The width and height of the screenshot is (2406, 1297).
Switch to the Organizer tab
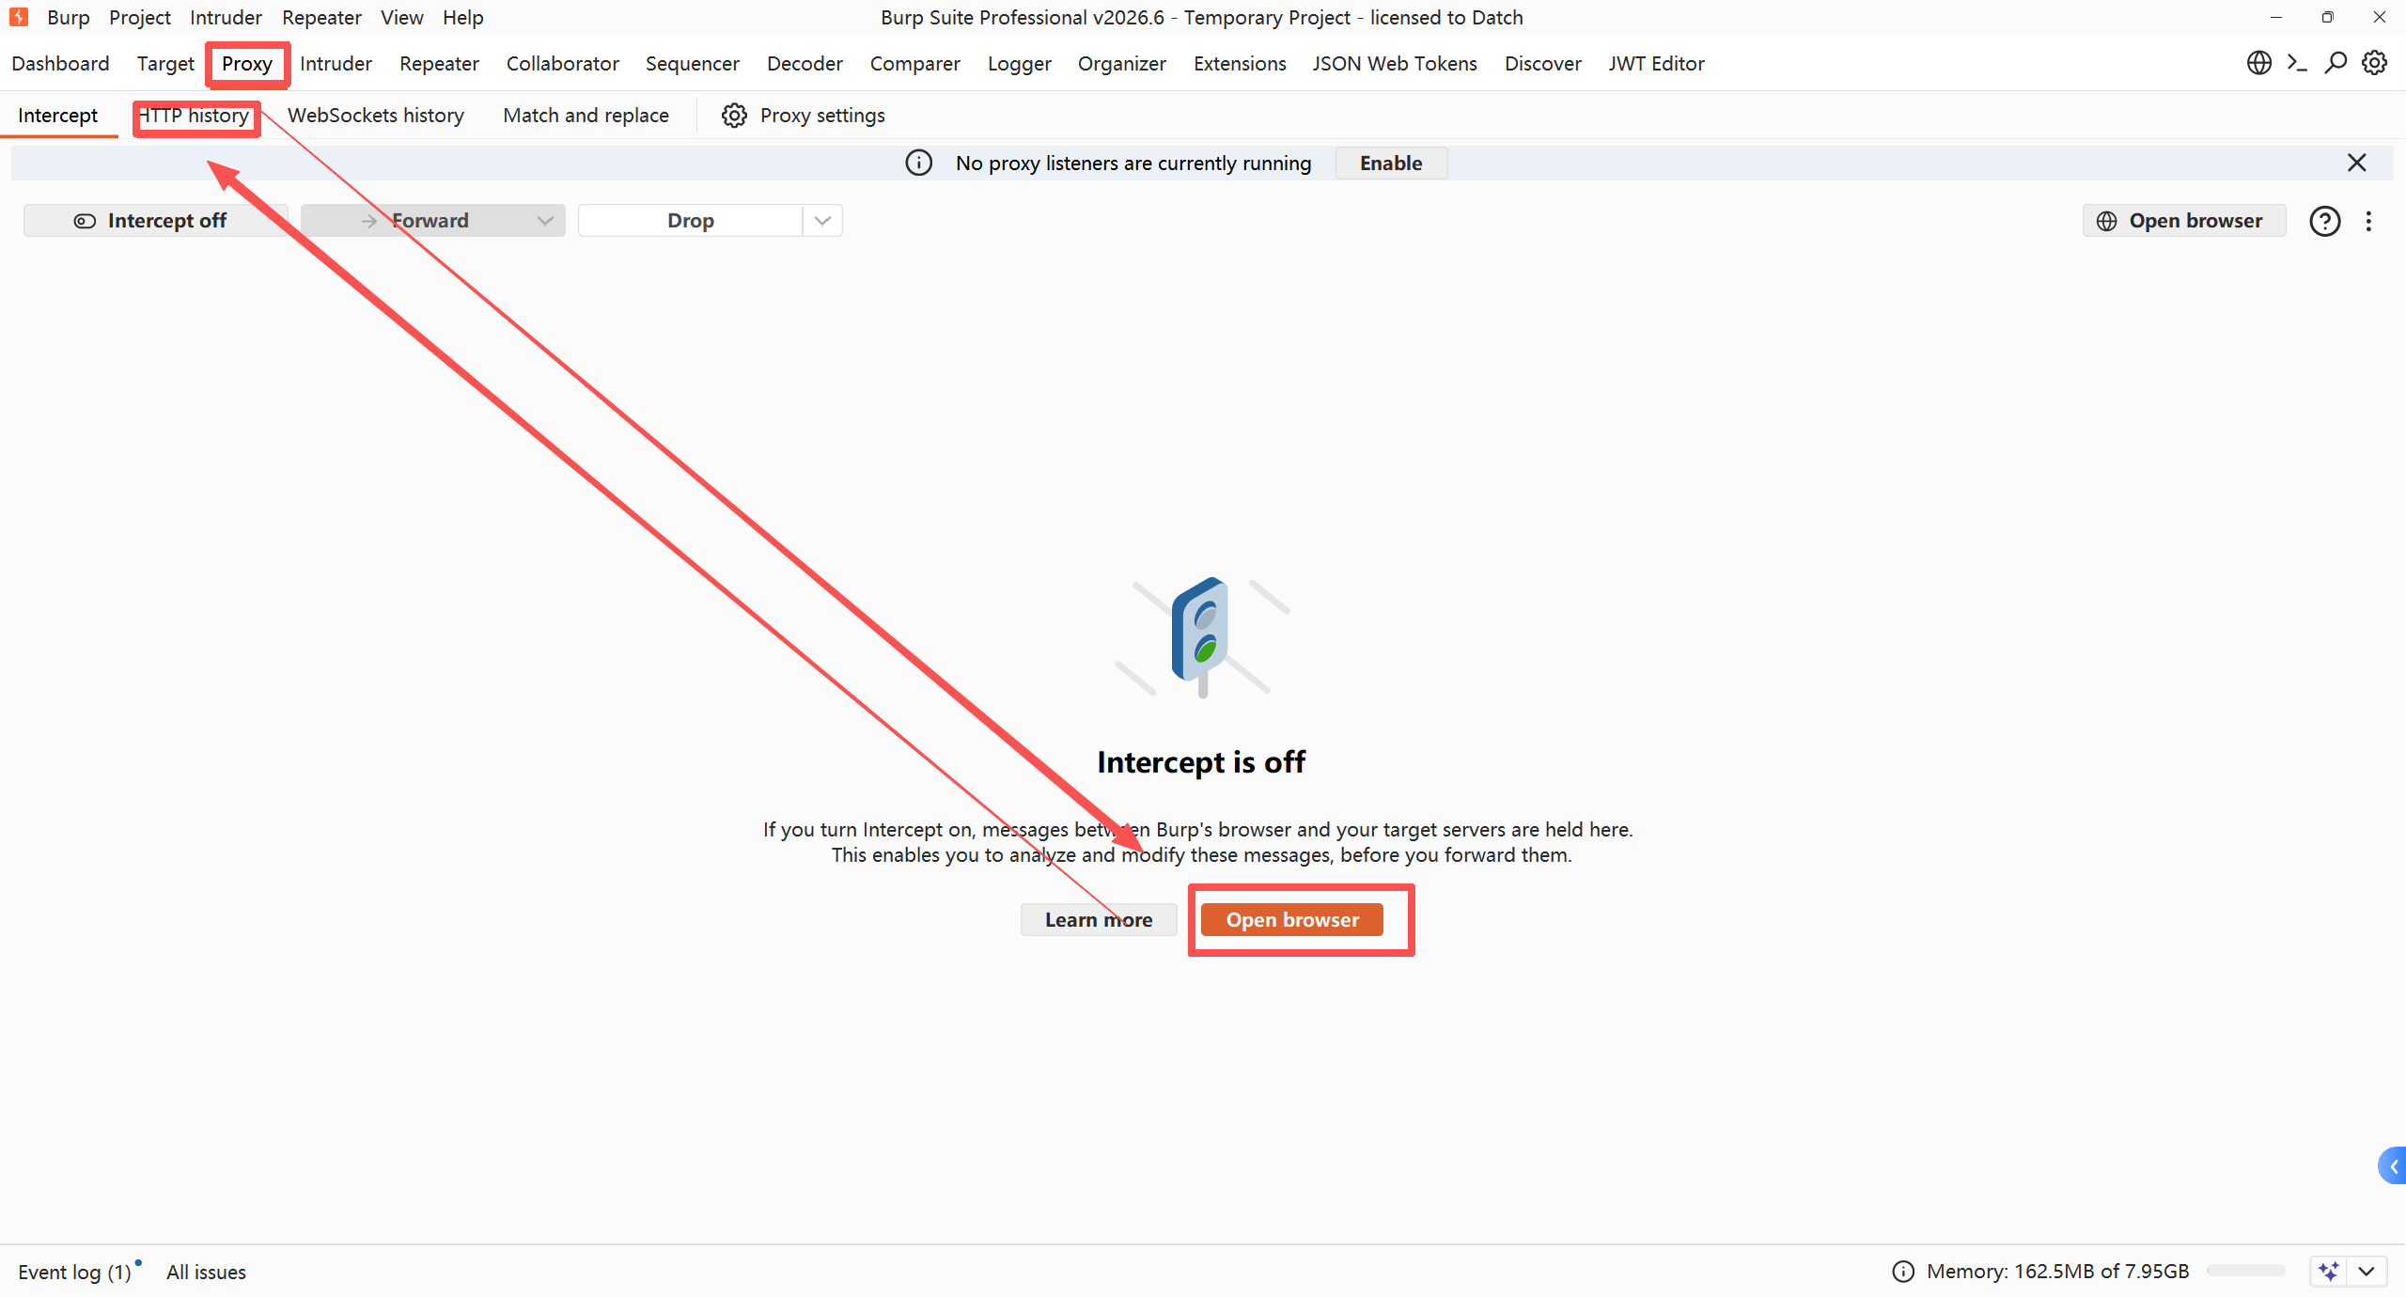1122,63
